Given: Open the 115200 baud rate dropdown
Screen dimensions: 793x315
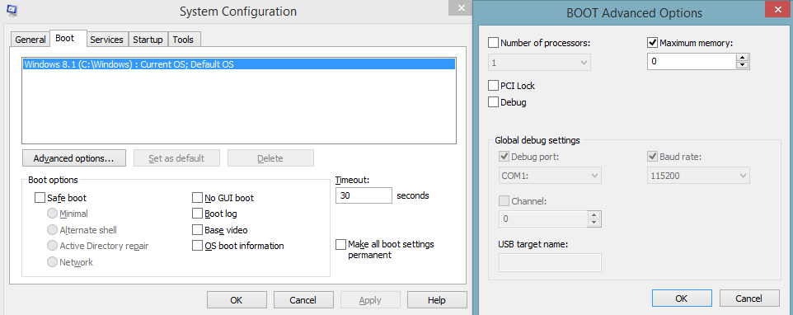Looking at the screenshot, I should pos(698,176).
